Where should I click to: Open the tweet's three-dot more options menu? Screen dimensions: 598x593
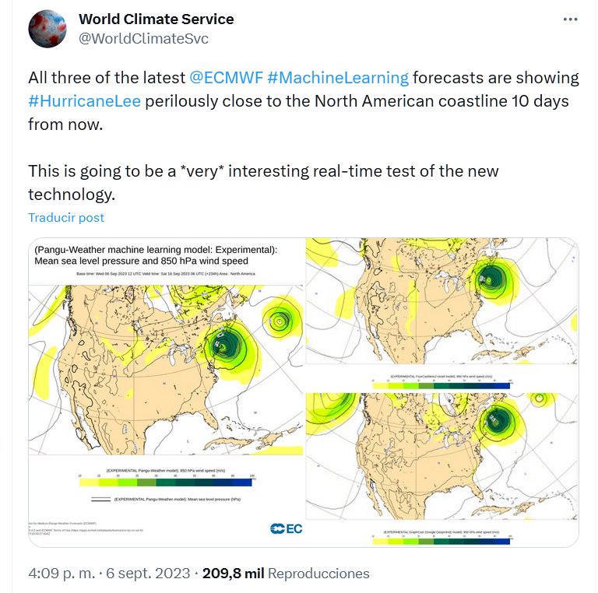[571, 19]
